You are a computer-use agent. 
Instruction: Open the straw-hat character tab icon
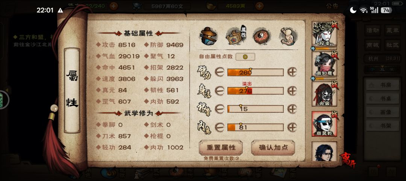point(208,36)
